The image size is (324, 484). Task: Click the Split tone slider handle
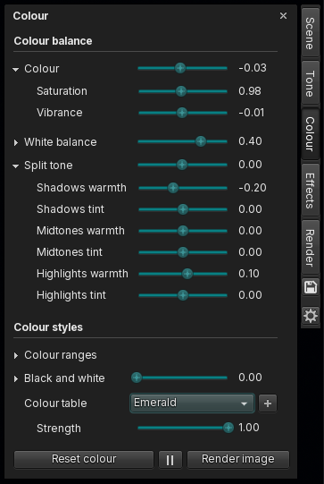(x=182, y=165)
